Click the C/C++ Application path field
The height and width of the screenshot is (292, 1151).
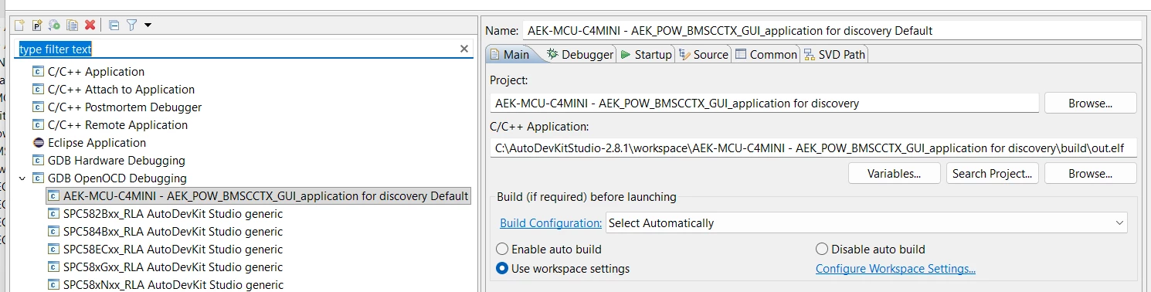tap(813, 148)
